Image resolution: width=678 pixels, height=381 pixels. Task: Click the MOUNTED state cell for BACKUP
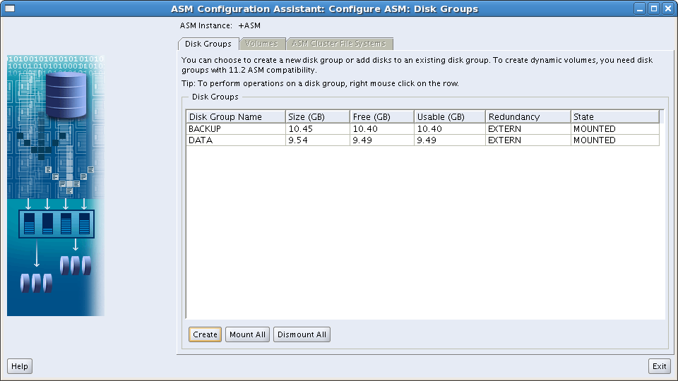[615, 128]
